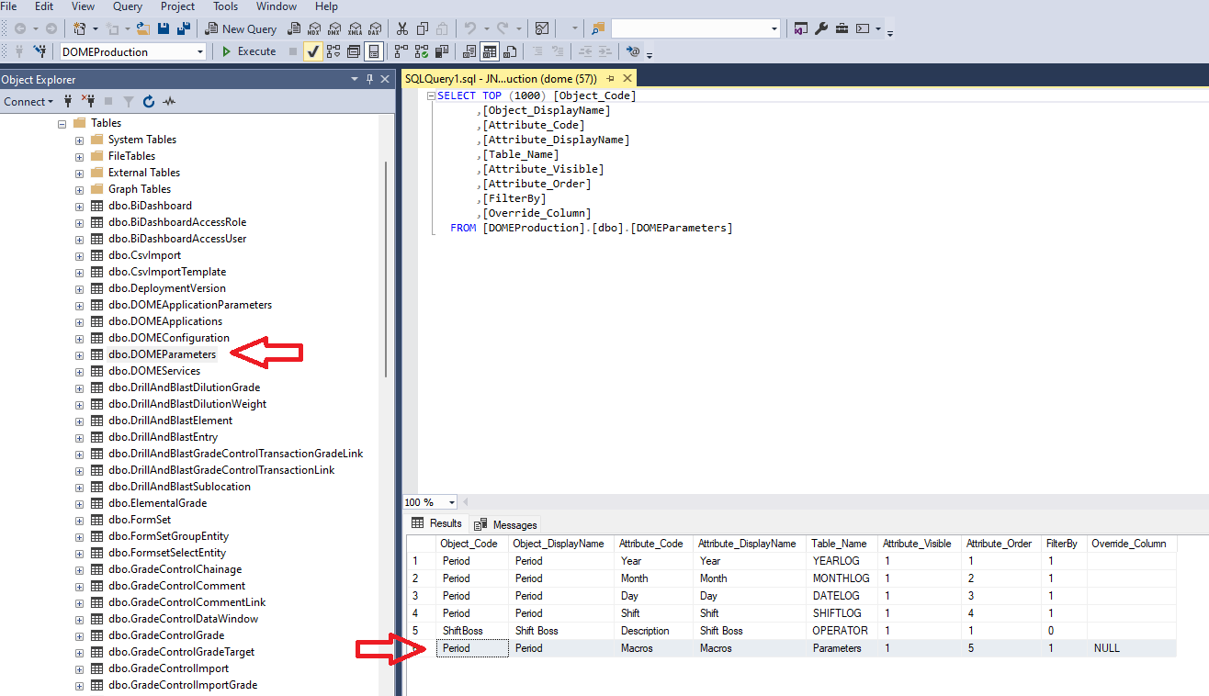This screenshot has width=1209, height=696.
Task: Click the Disconnect icon in Object Explorer
Action: tap(88, 102)
